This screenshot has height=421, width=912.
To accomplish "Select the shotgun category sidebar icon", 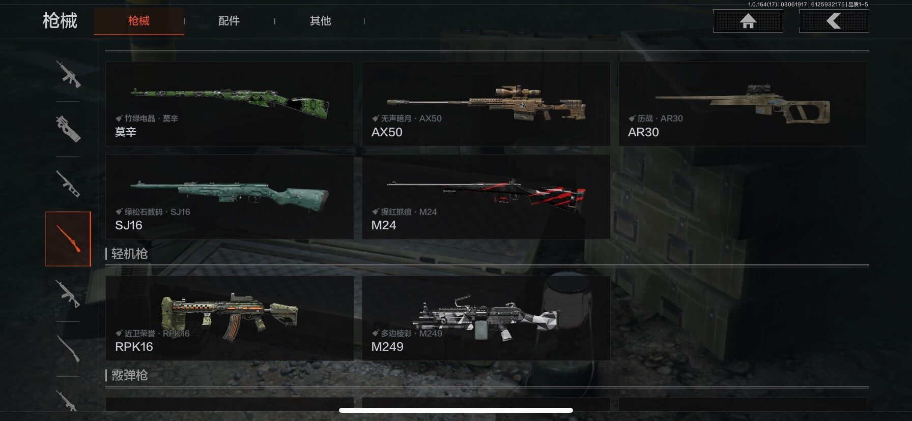I will pos(68,349).
